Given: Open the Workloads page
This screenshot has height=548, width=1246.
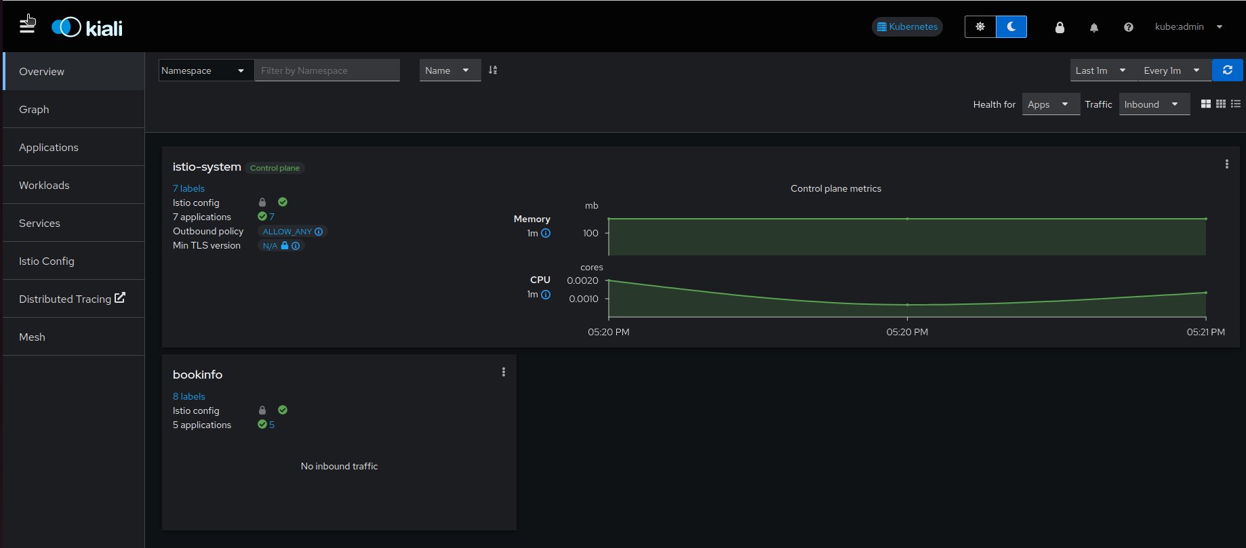Looking at the screenshot, I should coord(74,185).
